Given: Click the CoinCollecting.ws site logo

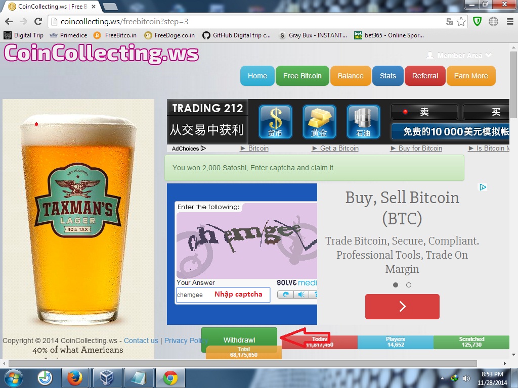Looking at the screenshot, I should click(x=101, y=54).
